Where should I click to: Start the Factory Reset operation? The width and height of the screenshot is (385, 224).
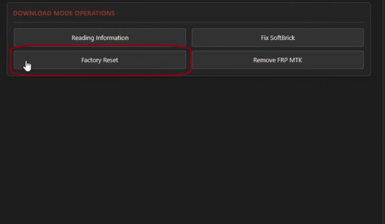(100, 60)
